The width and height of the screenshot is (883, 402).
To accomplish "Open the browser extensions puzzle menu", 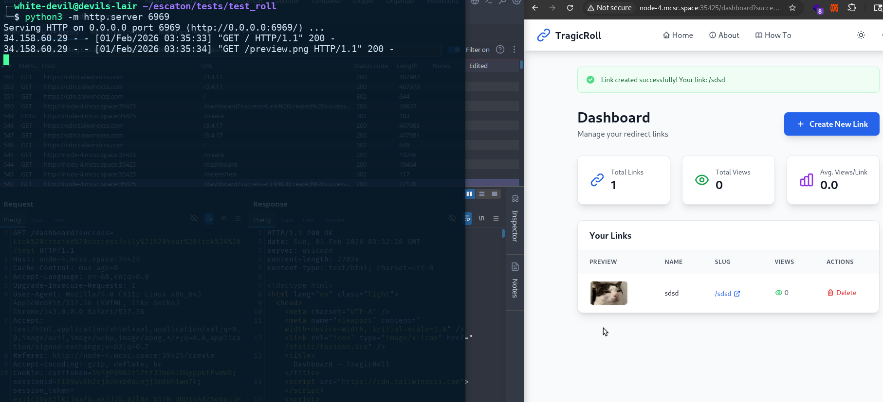I will point(852,8).
